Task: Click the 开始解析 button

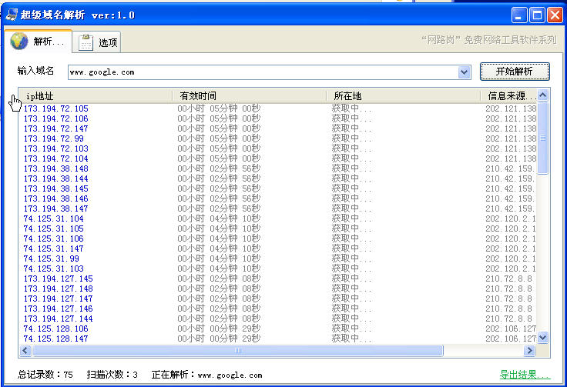Action: 515,72
